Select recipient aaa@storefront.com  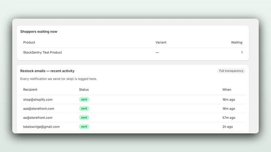tap(39, 108)
